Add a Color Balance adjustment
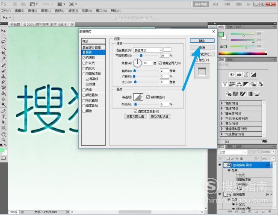Image resolution: width=278 pixels, height=215 pixels. coord(239,84)
